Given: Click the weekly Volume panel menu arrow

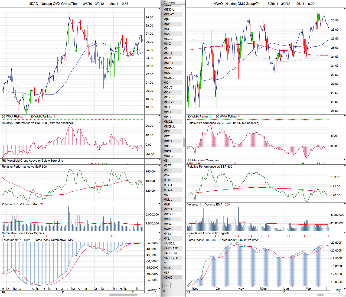Looking at the screenshot, I should (159, 204).
